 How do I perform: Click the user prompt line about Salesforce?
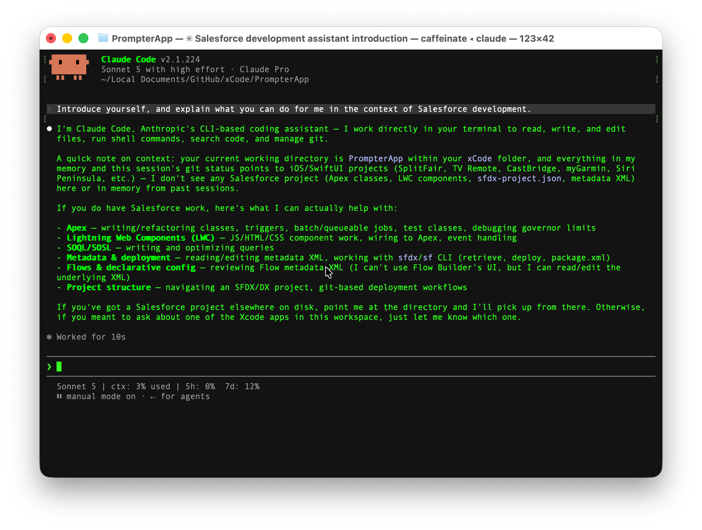tap(351, 109)
